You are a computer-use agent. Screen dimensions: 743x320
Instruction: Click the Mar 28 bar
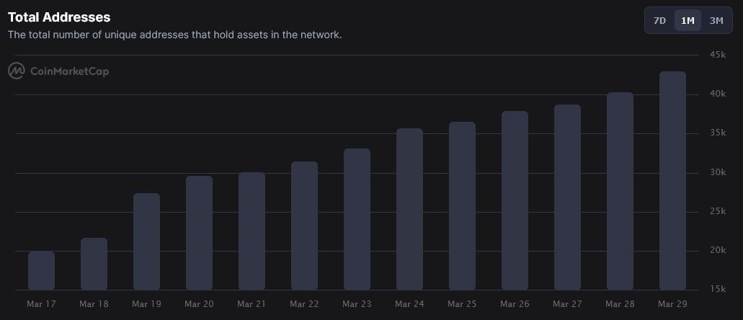(x=620, y=192)
